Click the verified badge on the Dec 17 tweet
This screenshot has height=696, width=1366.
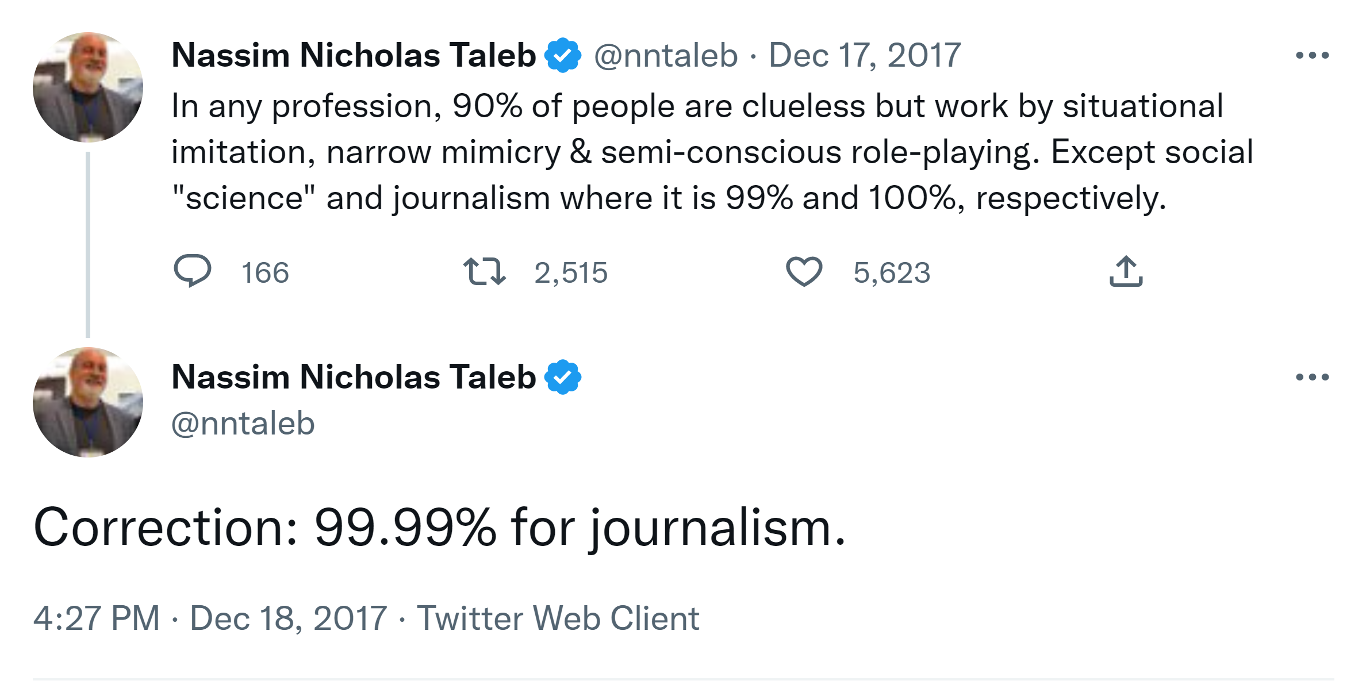coord(563,56)
